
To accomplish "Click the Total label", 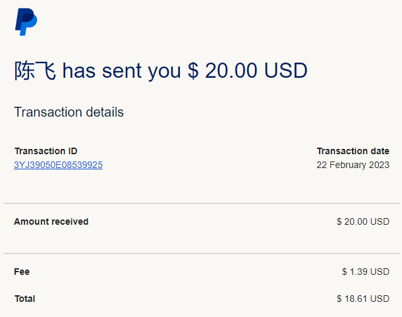I will click(25, 299).
